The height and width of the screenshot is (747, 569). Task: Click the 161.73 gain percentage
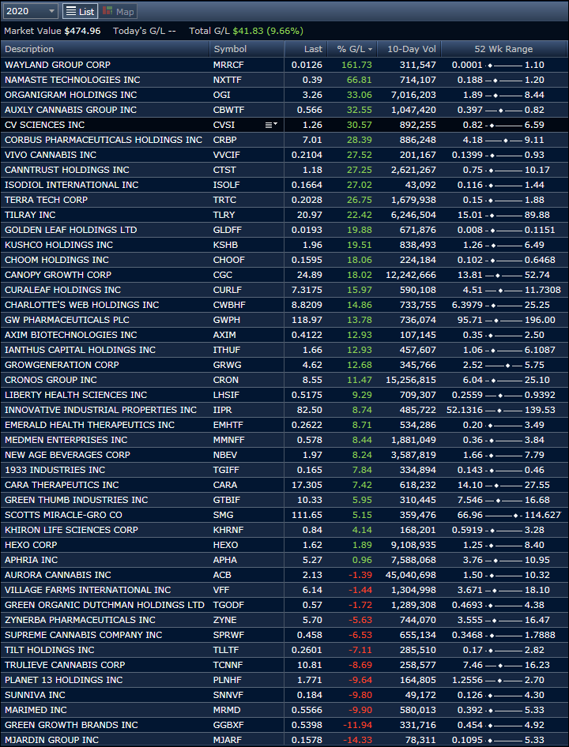357,65
